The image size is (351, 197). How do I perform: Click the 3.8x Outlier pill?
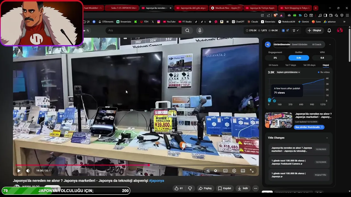click(299, 58)
